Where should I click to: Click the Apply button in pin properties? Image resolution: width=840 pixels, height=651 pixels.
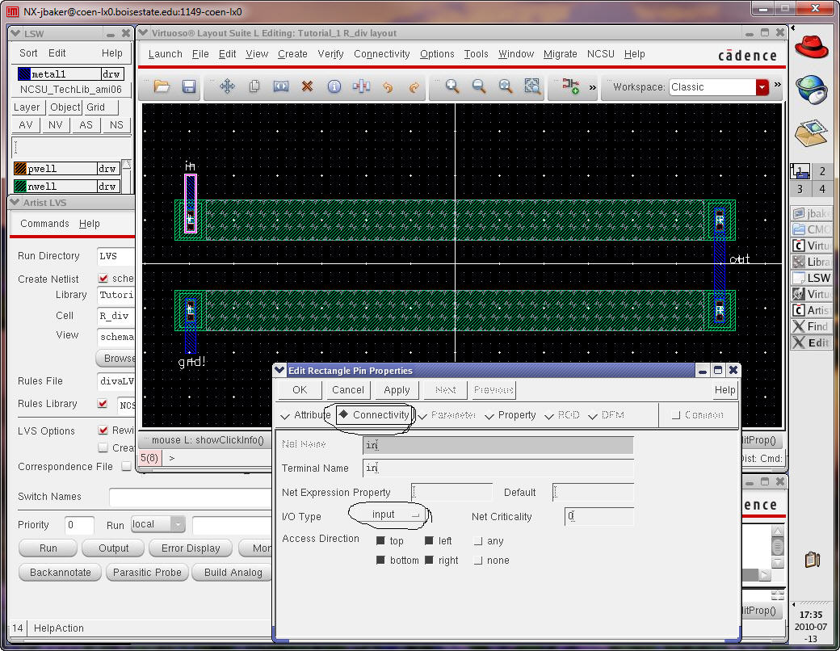397,390
